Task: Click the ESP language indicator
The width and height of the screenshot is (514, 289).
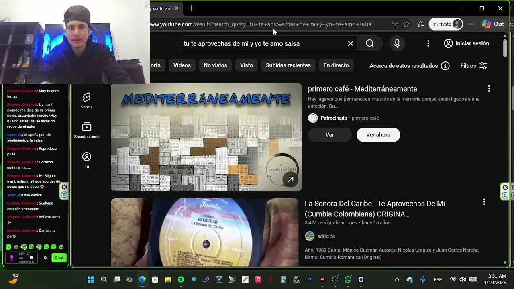Action: pos(438,279)
